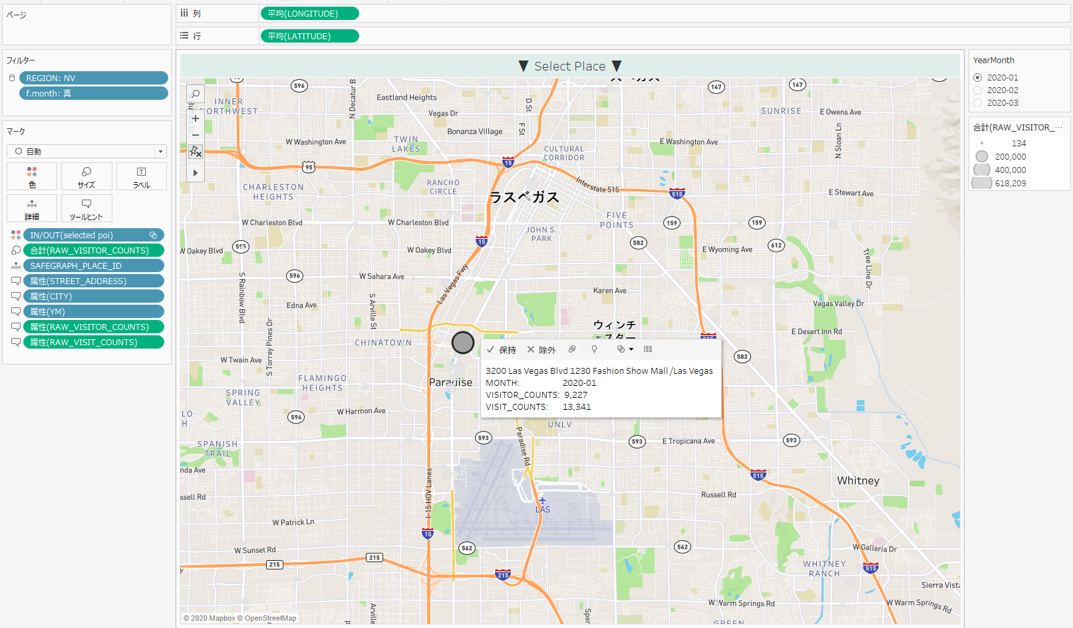Zoom out the map with minus button
Screen dimensions: 1073x628
click(x=196, y=135)
